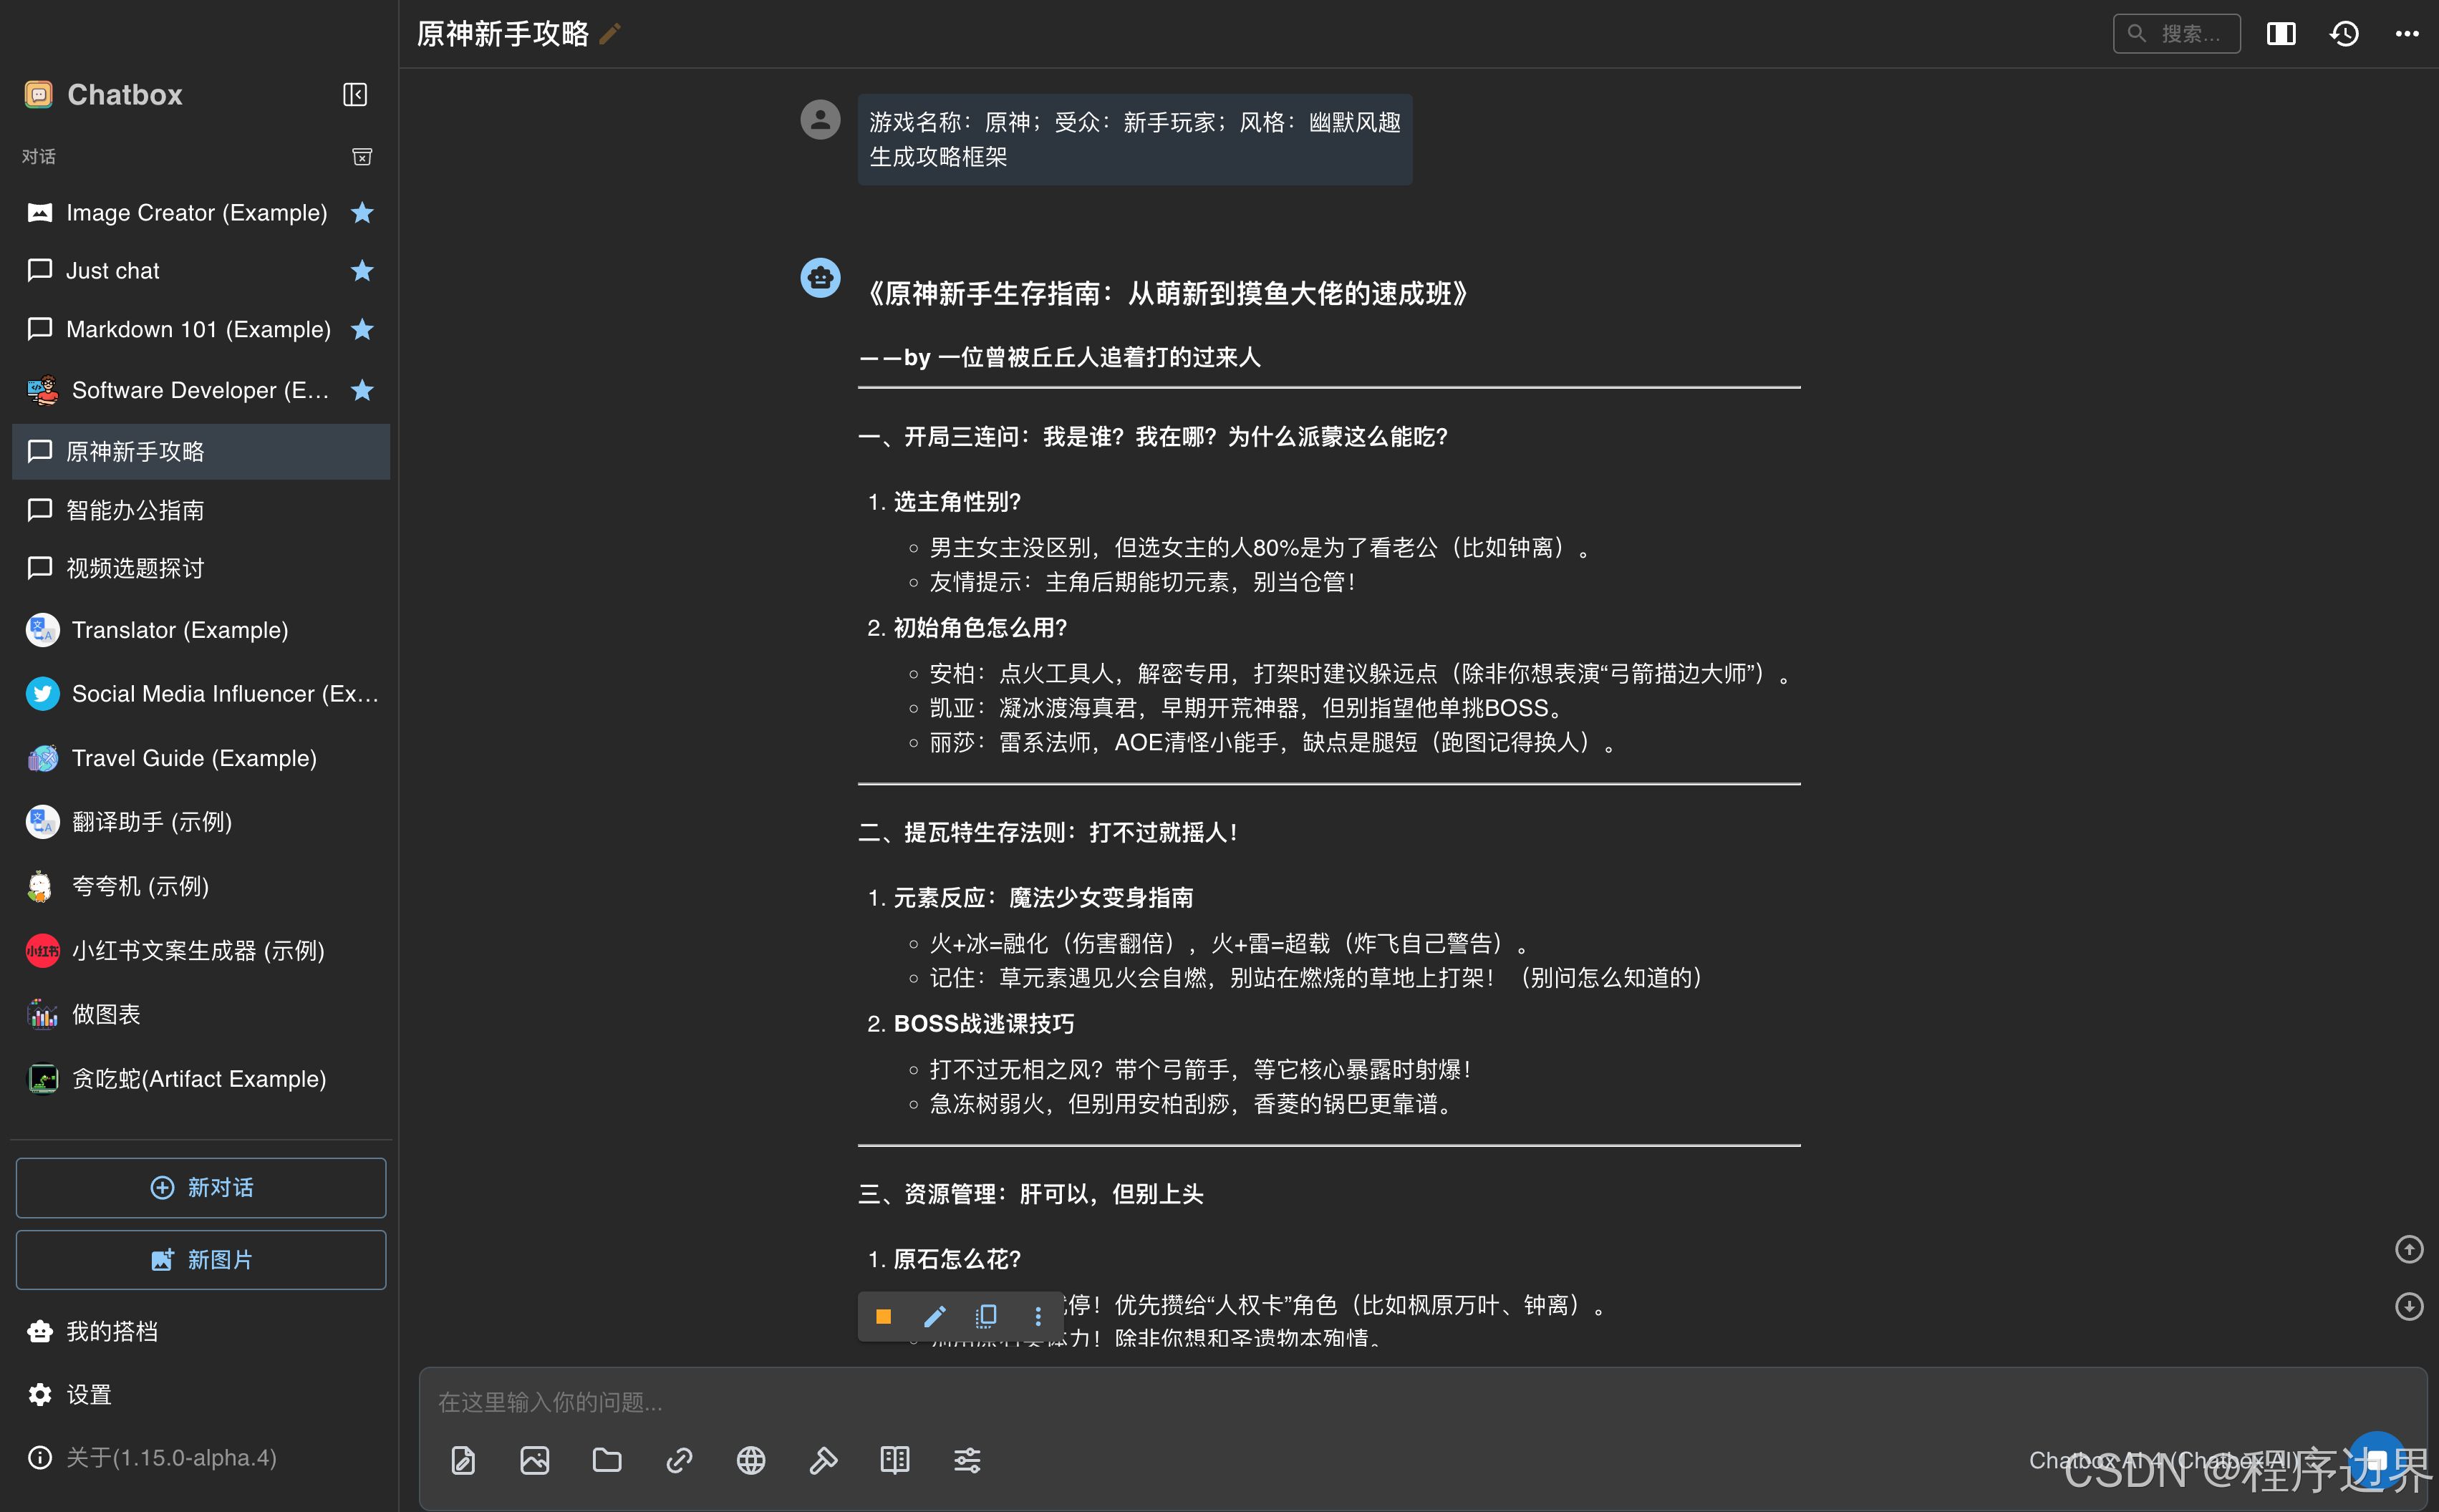Click the blue send button
The image size is (2439, 1512).
click(x=2376, y=1461)
